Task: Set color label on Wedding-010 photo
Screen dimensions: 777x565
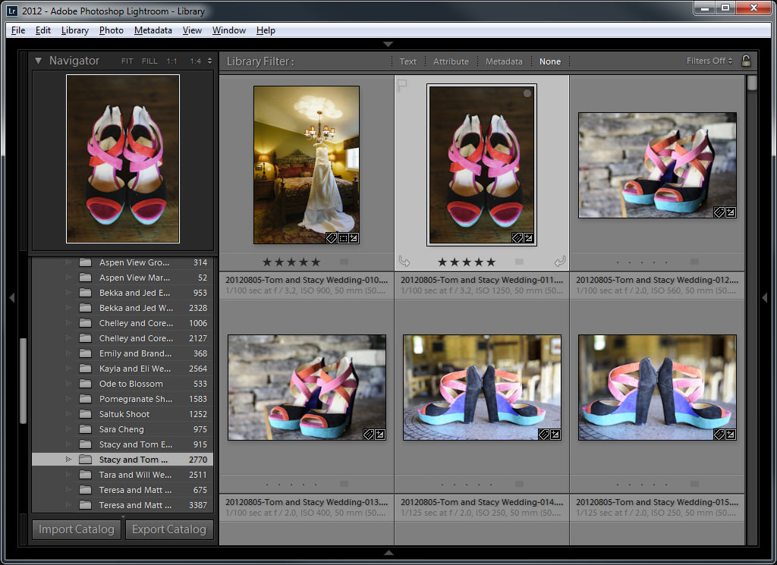Action: coord(344,262)
